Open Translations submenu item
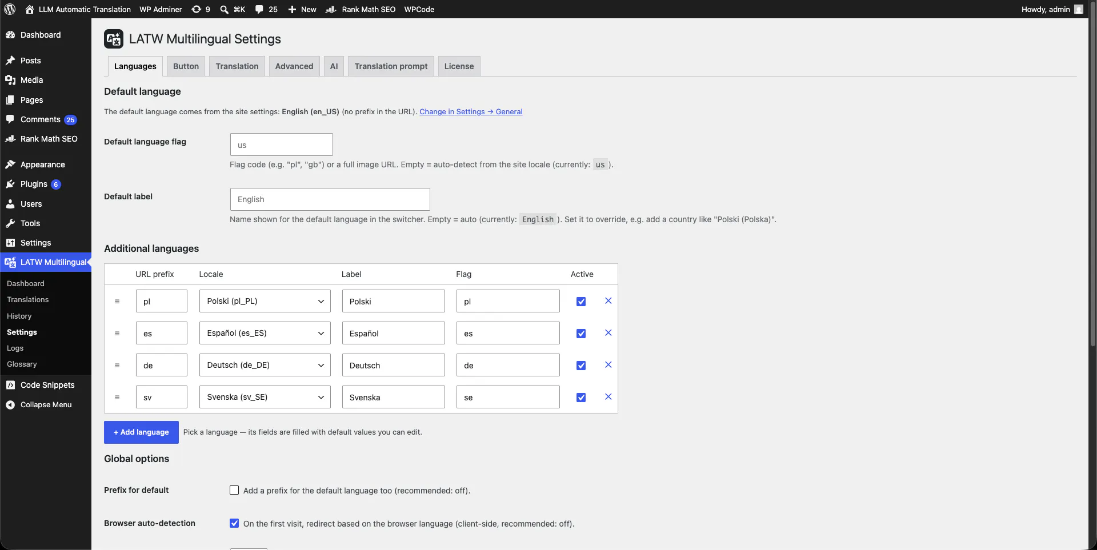Screen dimensions: 1097x550 click(x=27, y=299)
